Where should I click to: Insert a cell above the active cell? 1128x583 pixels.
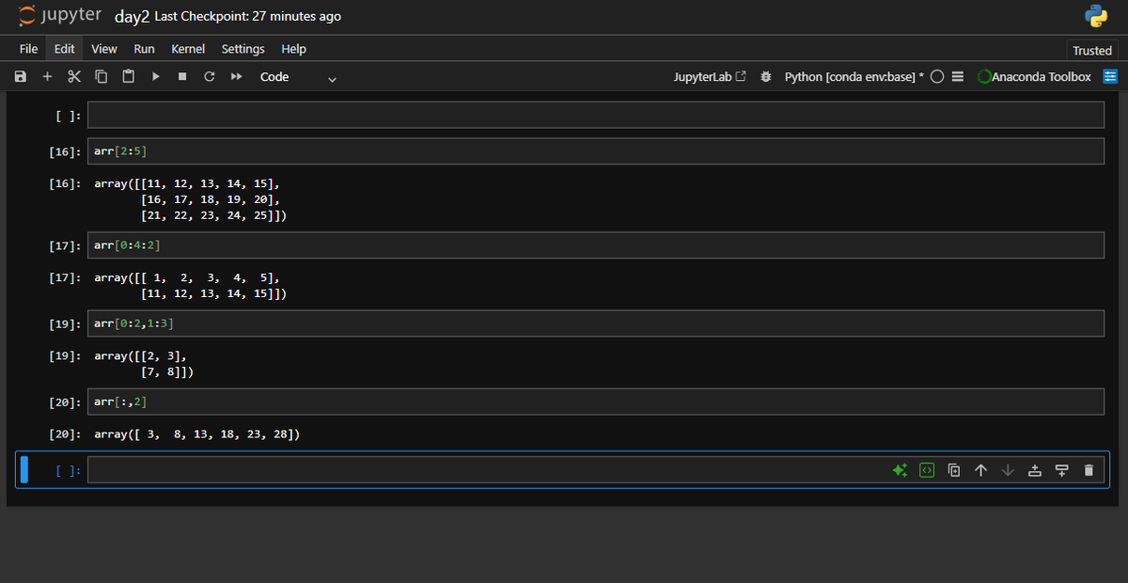[x=1035, y=470]
